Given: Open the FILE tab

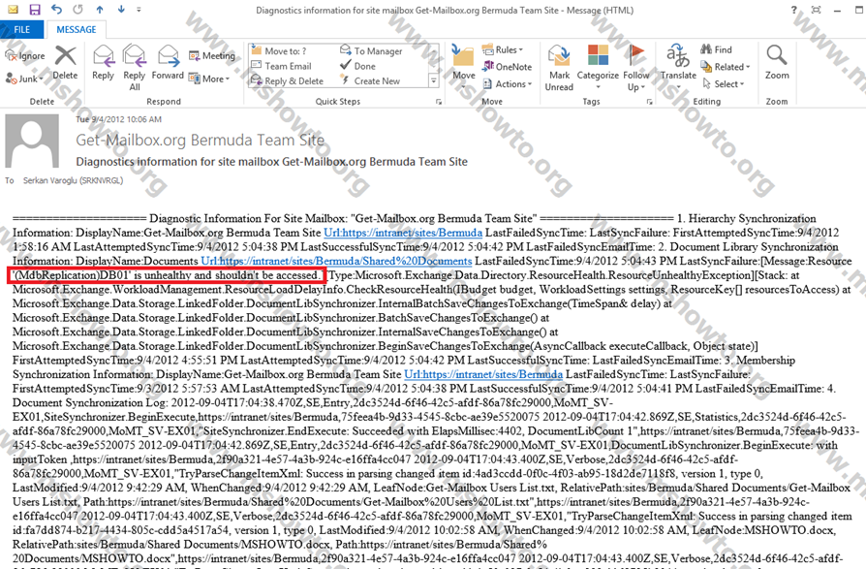Looking at the screenshot, I should pos(21,29).
